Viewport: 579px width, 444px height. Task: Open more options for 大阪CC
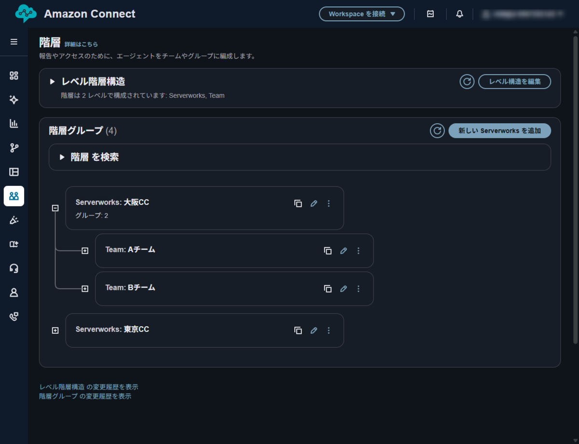329,203
